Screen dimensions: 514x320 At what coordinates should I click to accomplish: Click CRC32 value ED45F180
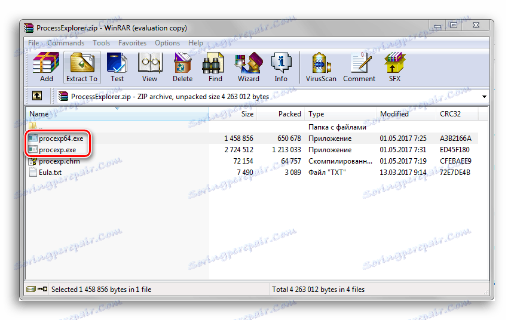click(455, 150)
